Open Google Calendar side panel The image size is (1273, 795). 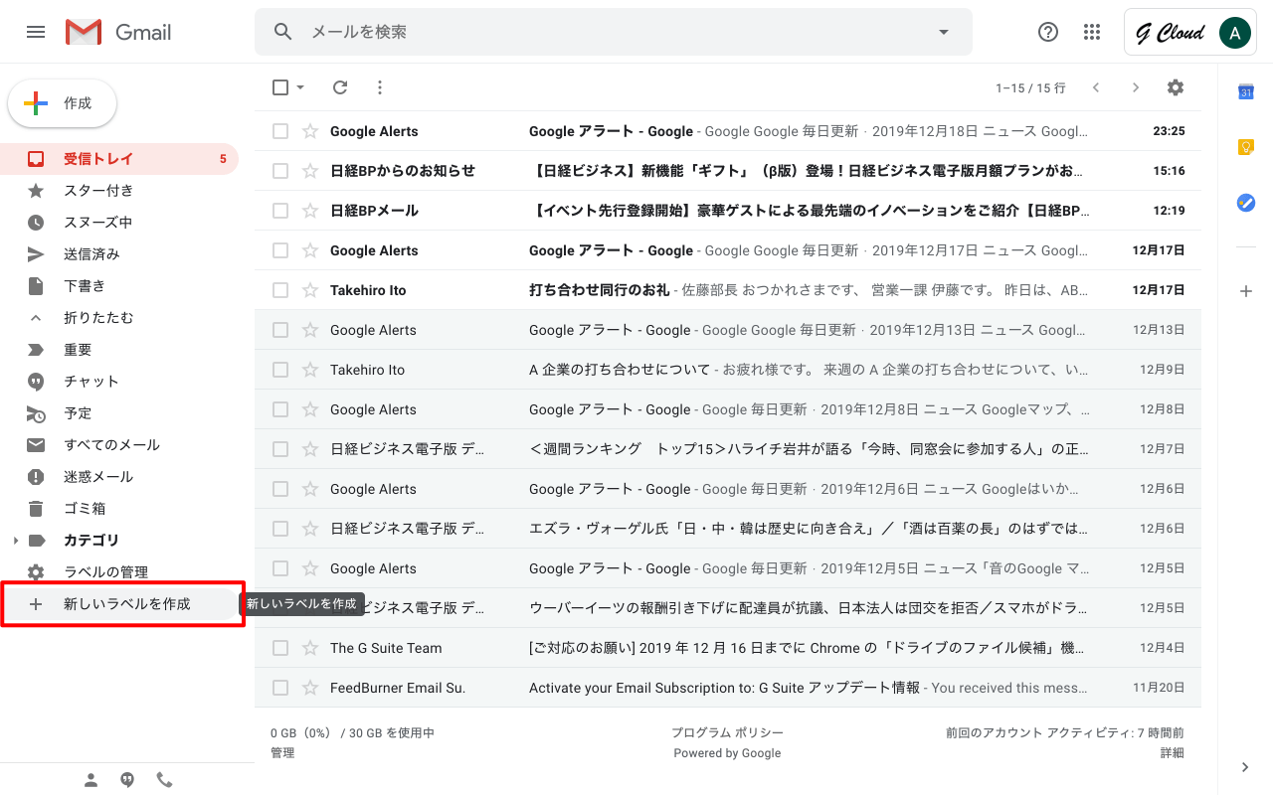click(x=1245, y=92)
